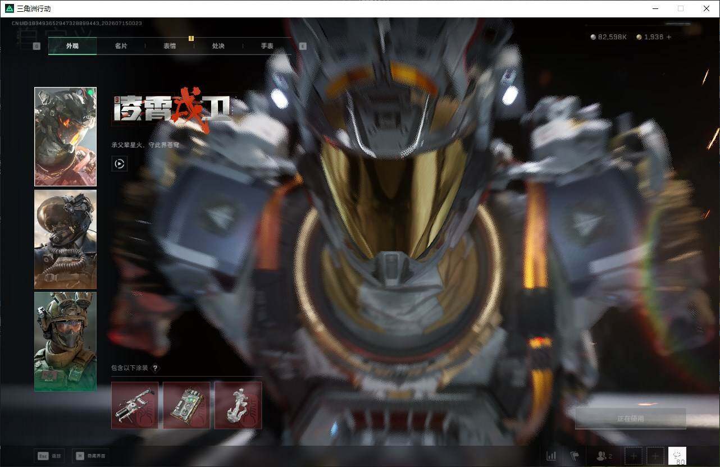Click the Esc 返回 back button
720x467 pixels.
49,456
